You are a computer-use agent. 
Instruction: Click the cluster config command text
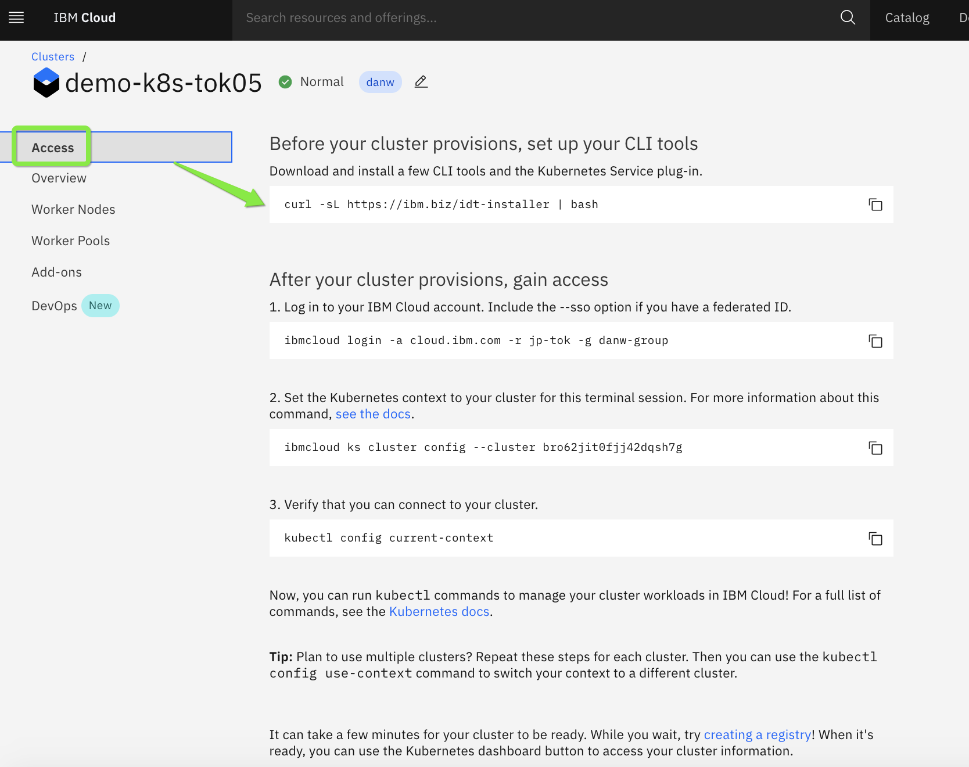click(483, 447)
